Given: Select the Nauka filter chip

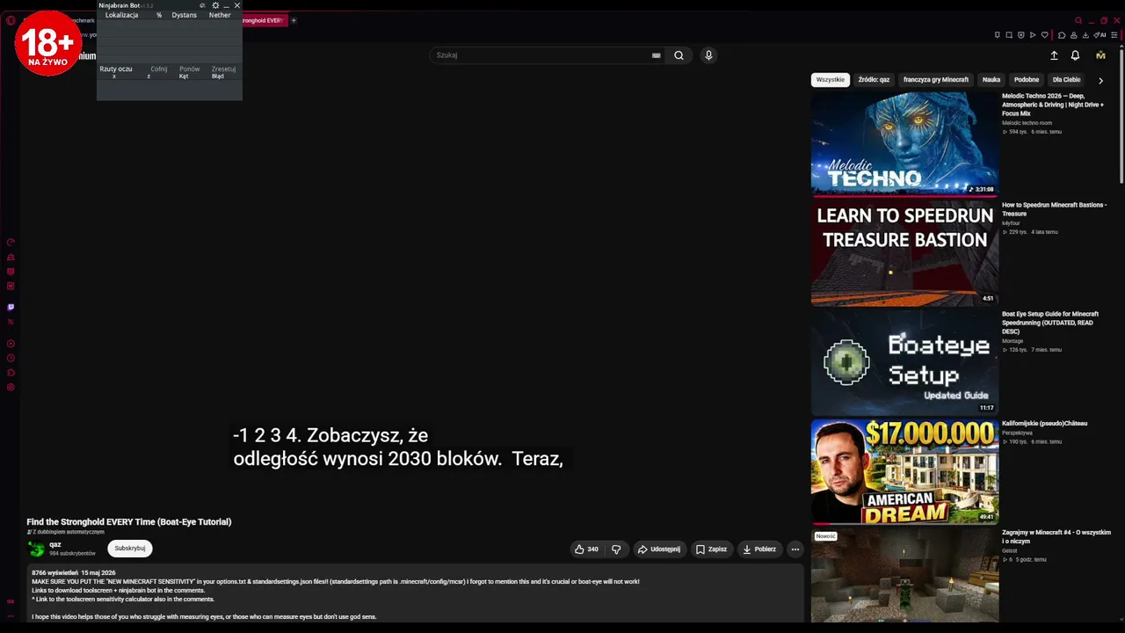Looking at the screenshot, I should 991,80.
